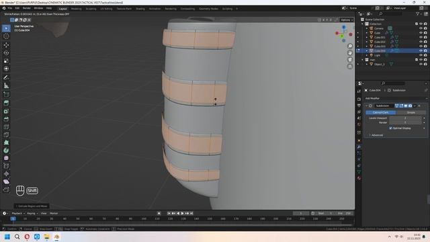Hide Camera in outliner via eye icon
Screen dimensions: 430x242
(421, 28)
